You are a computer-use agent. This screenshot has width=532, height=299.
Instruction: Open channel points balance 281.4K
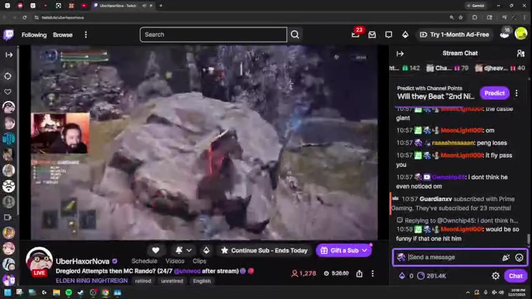431,276
